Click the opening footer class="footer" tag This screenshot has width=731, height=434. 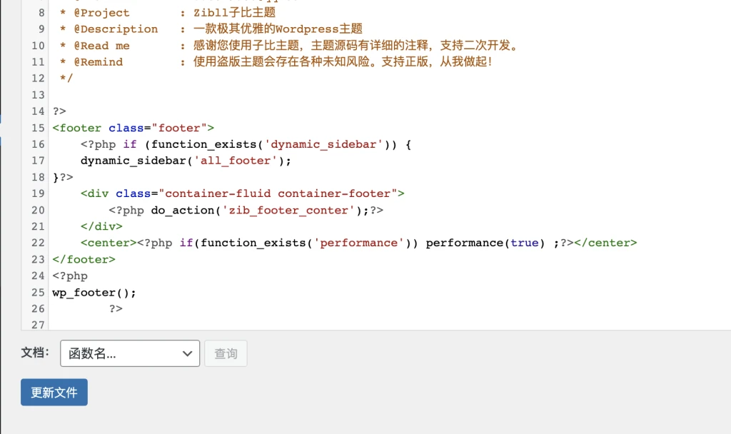pyautogui.click(x=133, y=128)
